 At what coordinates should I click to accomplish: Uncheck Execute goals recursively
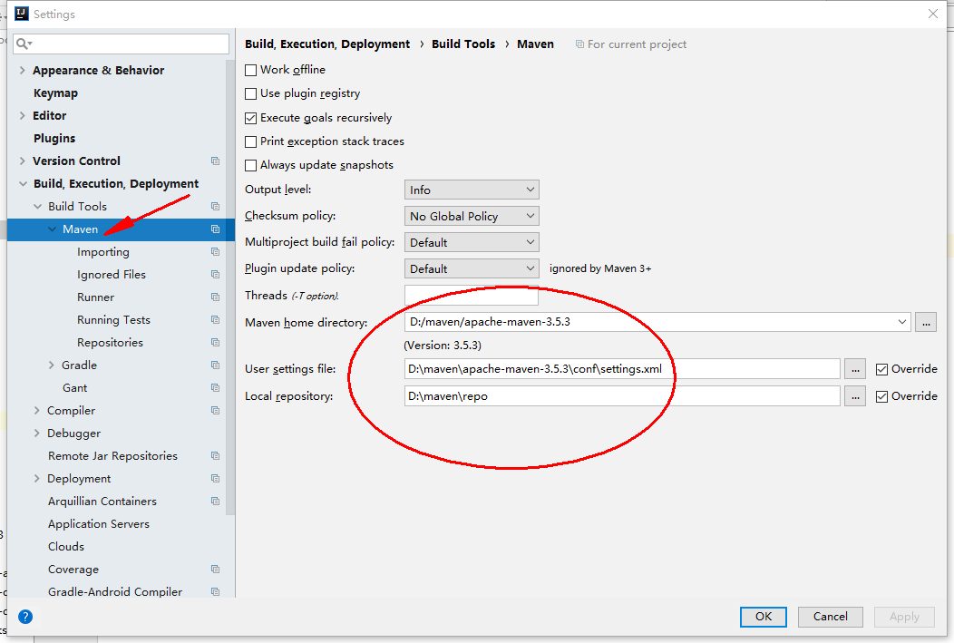[x=250, y=117]
